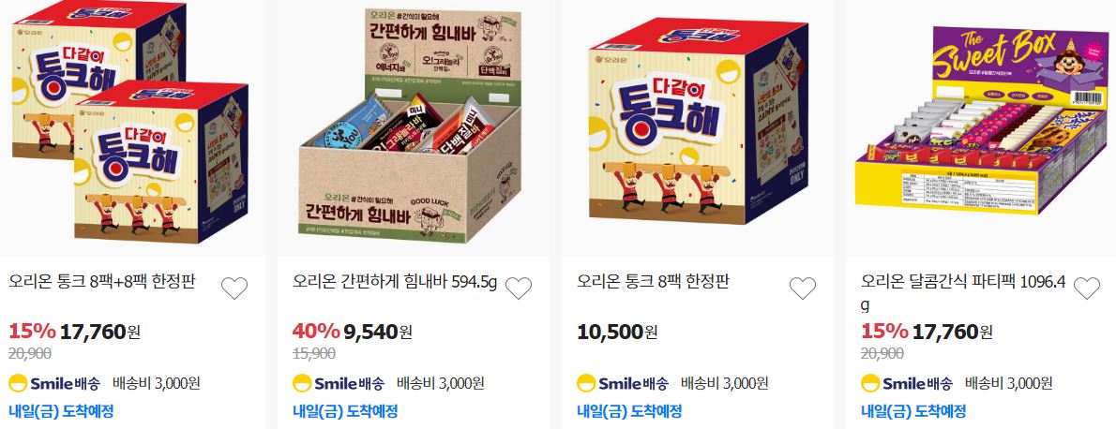Open 통크 8팩+8팩 double box image
The height and width of the screenshot is (429, 1116).
131,125
